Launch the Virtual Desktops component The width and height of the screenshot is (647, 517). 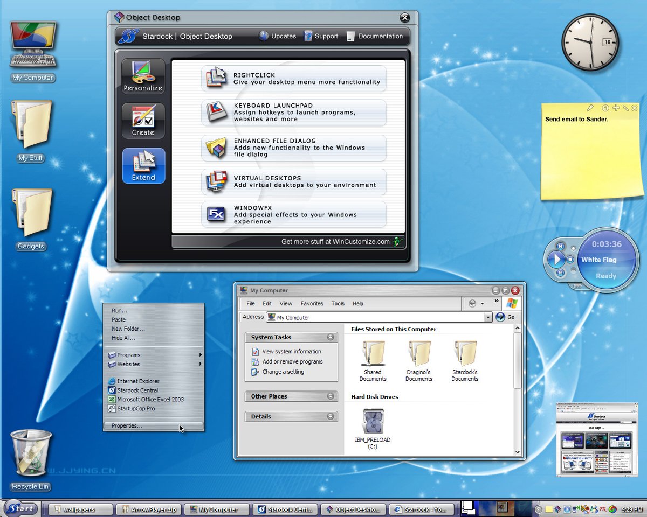(x=294, y=181)
